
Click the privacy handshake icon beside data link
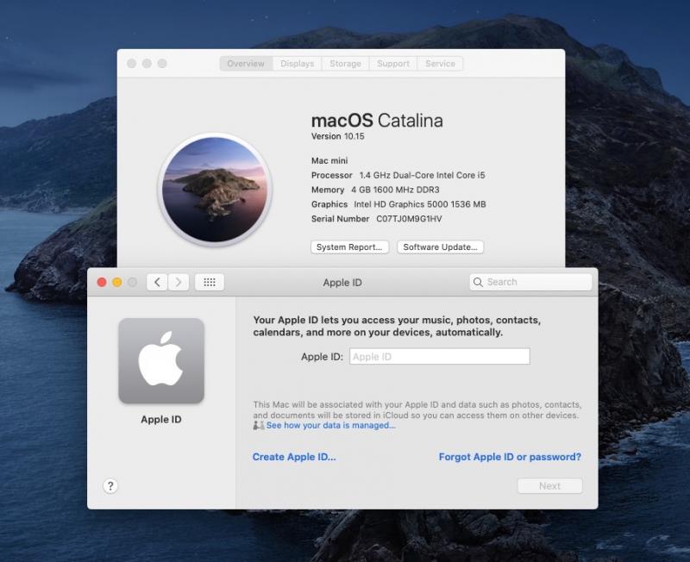[259, 425]
